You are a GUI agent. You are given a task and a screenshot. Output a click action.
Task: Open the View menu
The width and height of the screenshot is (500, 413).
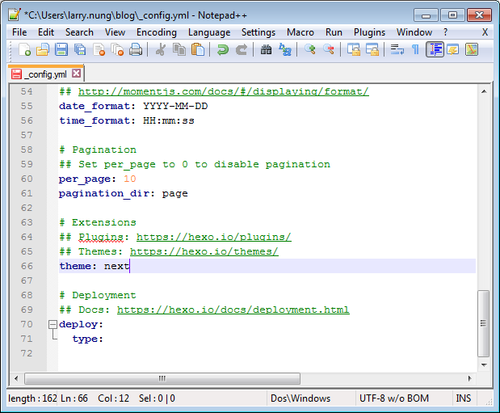click(x=115, y=32)
